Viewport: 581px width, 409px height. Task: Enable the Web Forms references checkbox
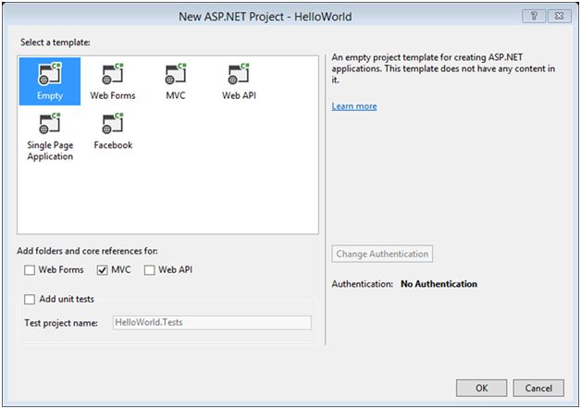pos(31,270)
